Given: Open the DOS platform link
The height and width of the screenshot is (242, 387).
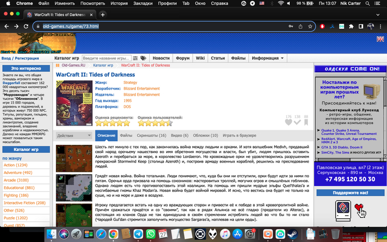Looking at the screenshot, I should [x=127, y=107].
